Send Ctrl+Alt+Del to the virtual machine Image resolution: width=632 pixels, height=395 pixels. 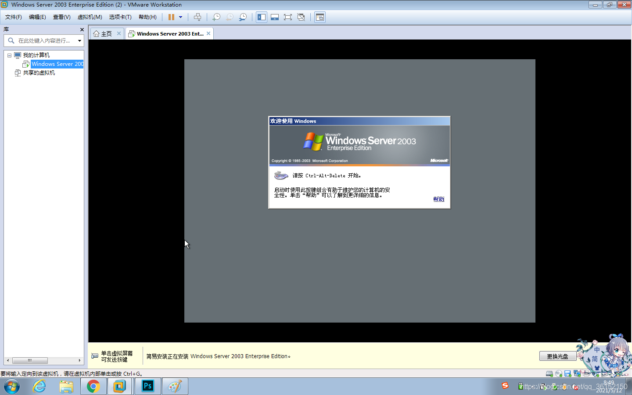[197, 17]
